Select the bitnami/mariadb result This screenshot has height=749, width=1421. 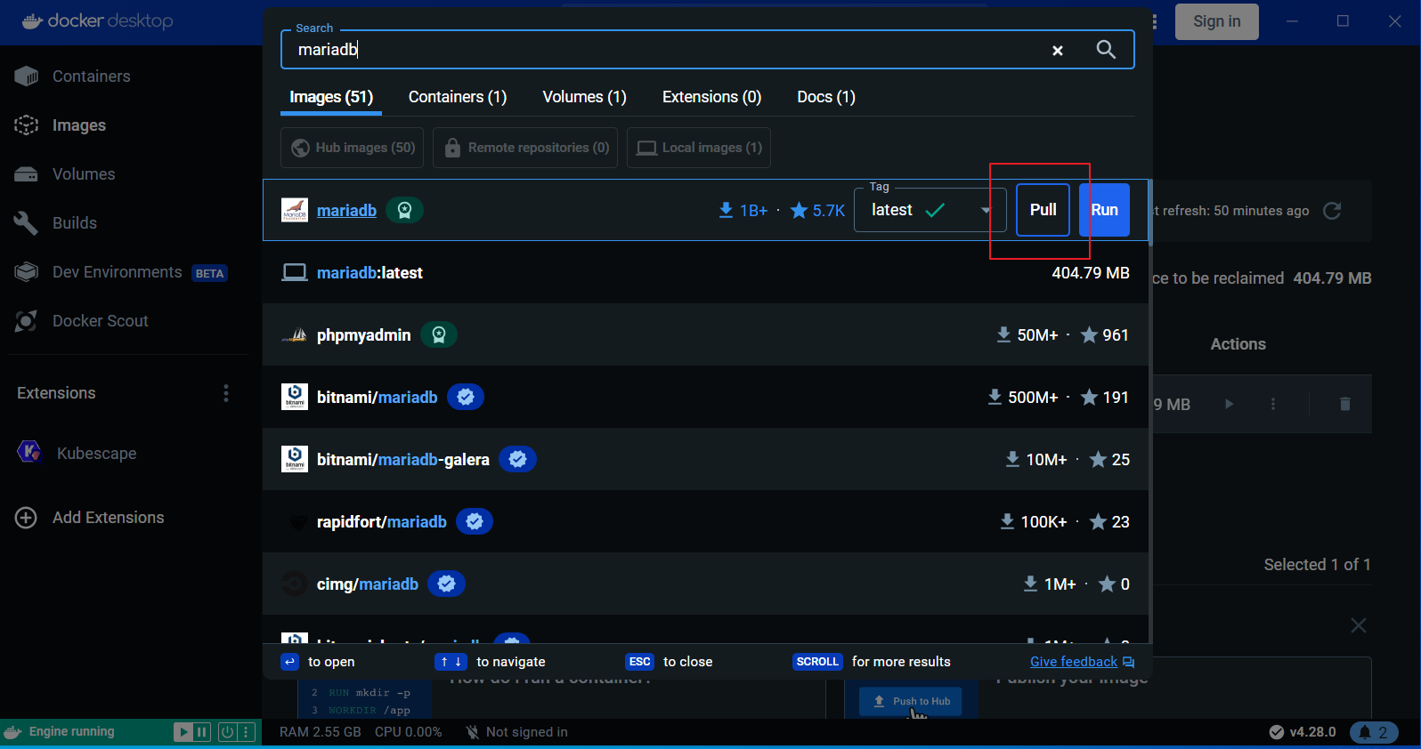(x=705, y=398)
